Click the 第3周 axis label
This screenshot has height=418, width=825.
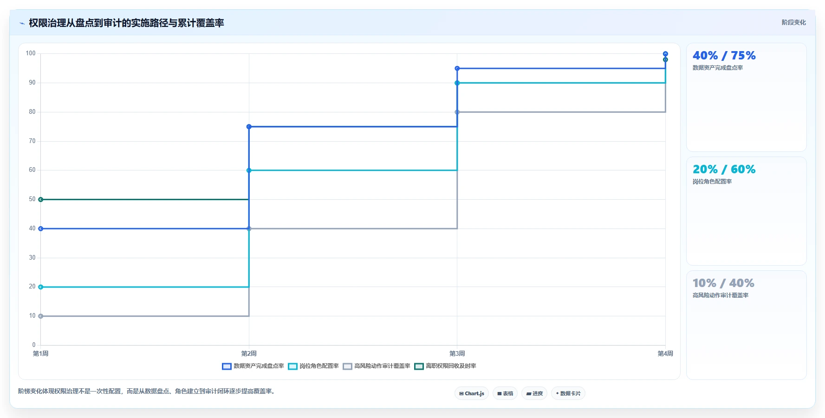tap(457, 354)
